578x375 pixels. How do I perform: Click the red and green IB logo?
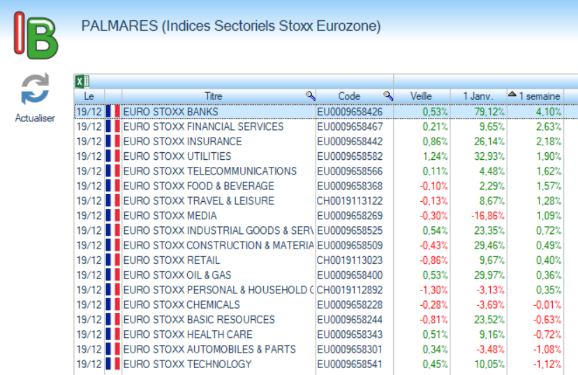35,35
